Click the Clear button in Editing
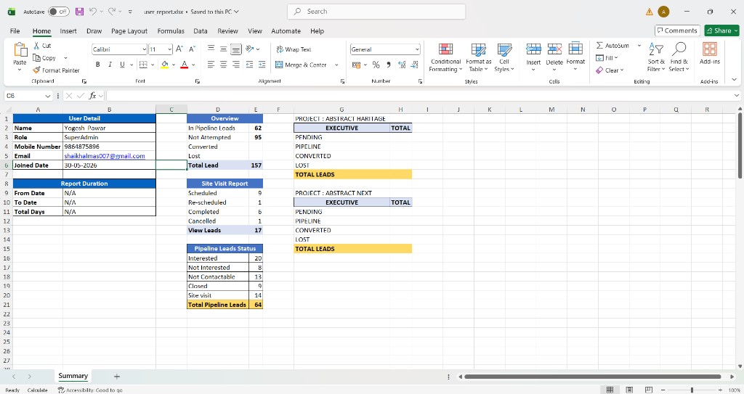 [610, 70]
